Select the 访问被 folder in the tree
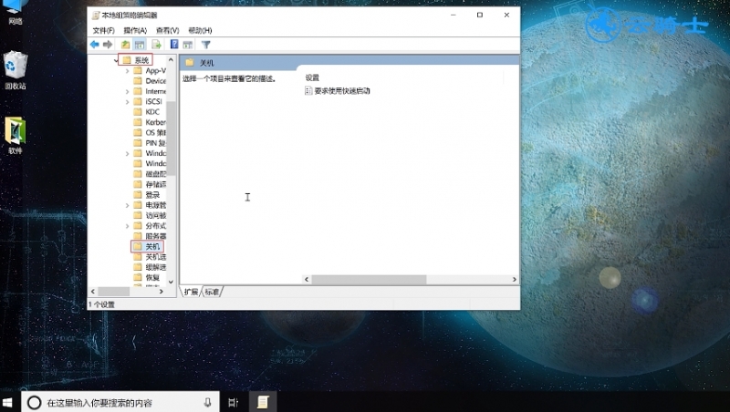The height and width of the screenshot is (412, 730). 150,215
